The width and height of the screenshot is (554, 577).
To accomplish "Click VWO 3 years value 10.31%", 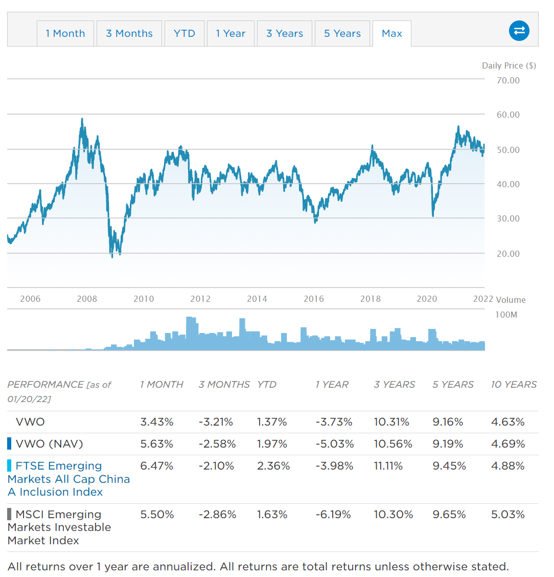I will click(x=391, y=421).
